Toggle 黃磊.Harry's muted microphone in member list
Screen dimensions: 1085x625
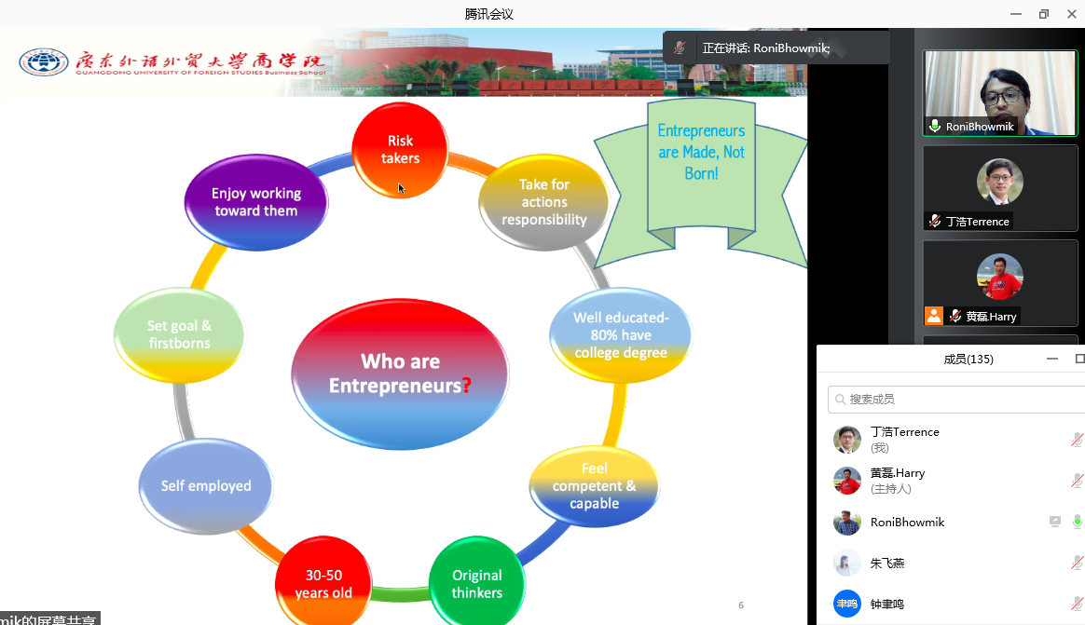coord(1077,481)
